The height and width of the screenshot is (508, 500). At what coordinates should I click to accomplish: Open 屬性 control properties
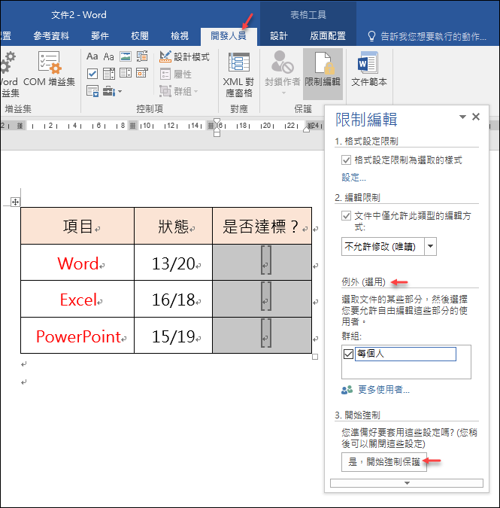[176, 75]
